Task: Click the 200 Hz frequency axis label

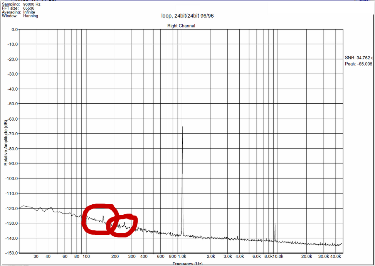Action: (x=115, y=256)
